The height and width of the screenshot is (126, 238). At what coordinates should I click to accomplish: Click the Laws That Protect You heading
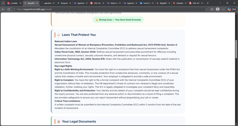(x=79, y=35)
